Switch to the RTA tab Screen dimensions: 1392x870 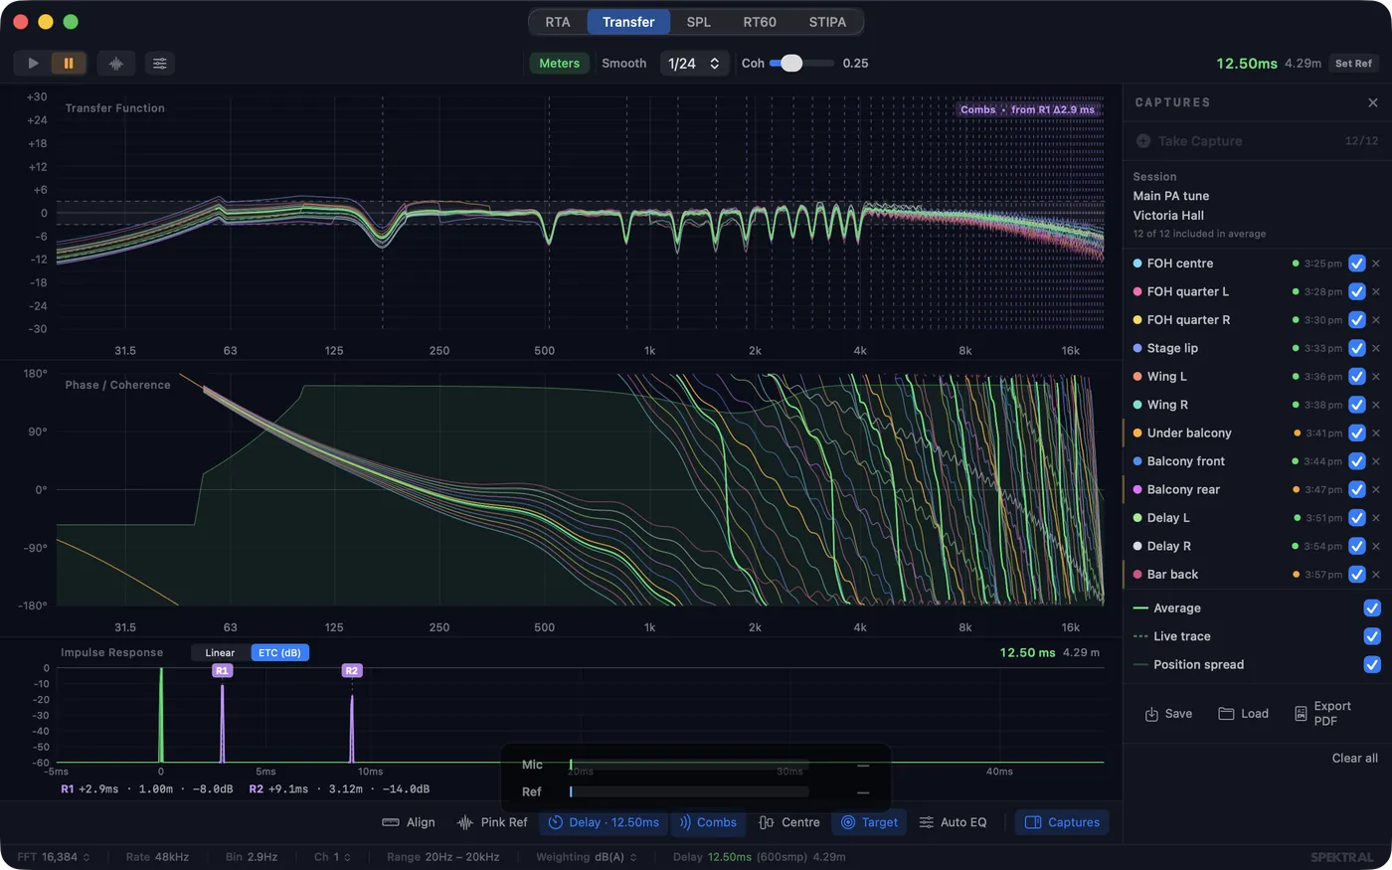tap(558, 22)
